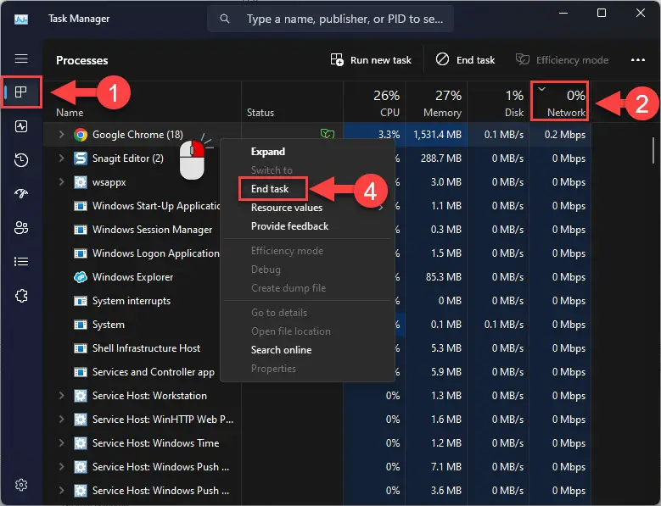Open Startup apps sidebar icon
Viewport: 661px width, 506px height.
pos(21,193)
